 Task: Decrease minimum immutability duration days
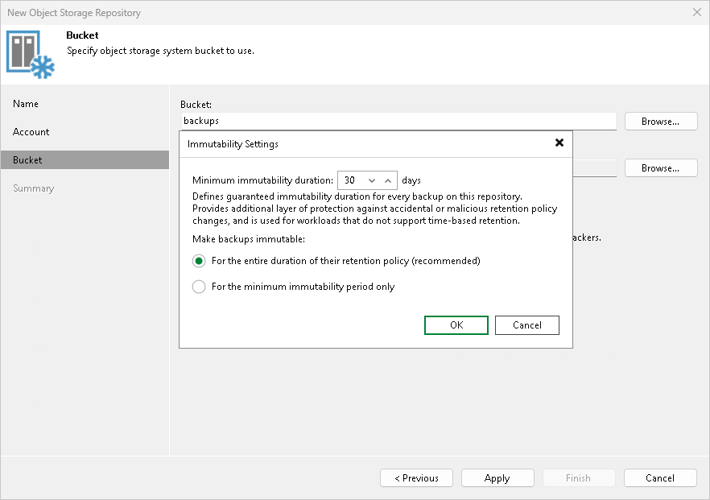[x=372, y=180]
